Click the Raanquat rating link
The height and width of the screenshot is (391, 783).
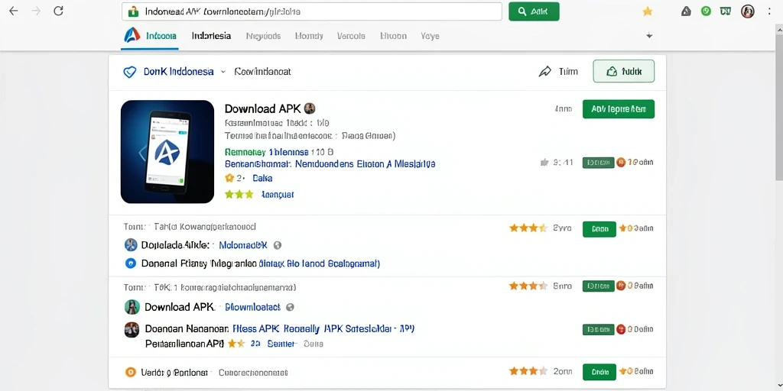pos(278,195)
